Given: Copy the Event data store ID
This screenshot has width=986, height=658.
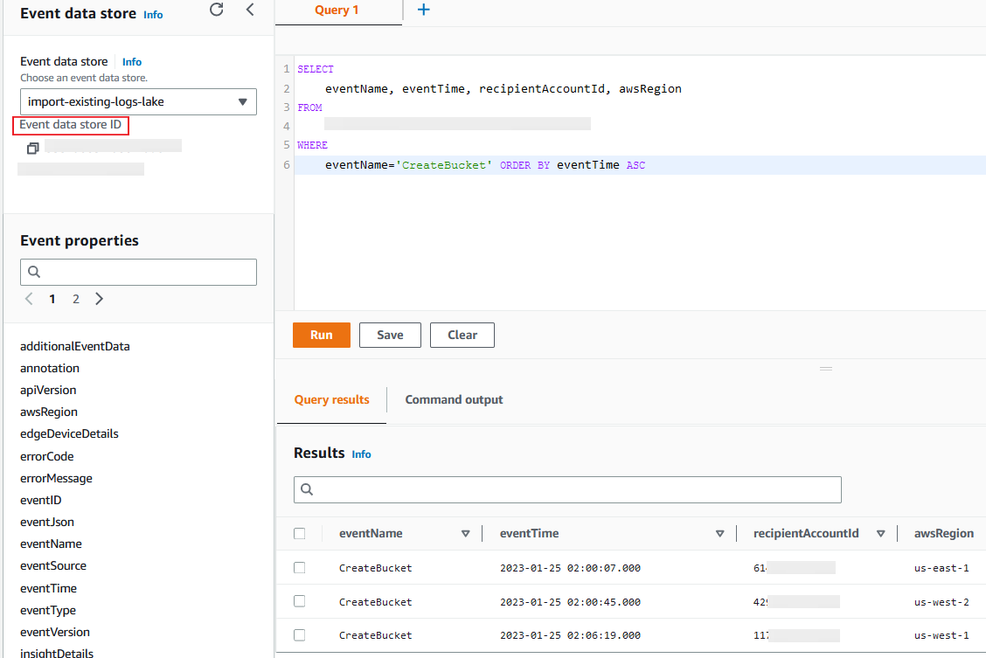Looking at the screenshot, I should point(32,148).
